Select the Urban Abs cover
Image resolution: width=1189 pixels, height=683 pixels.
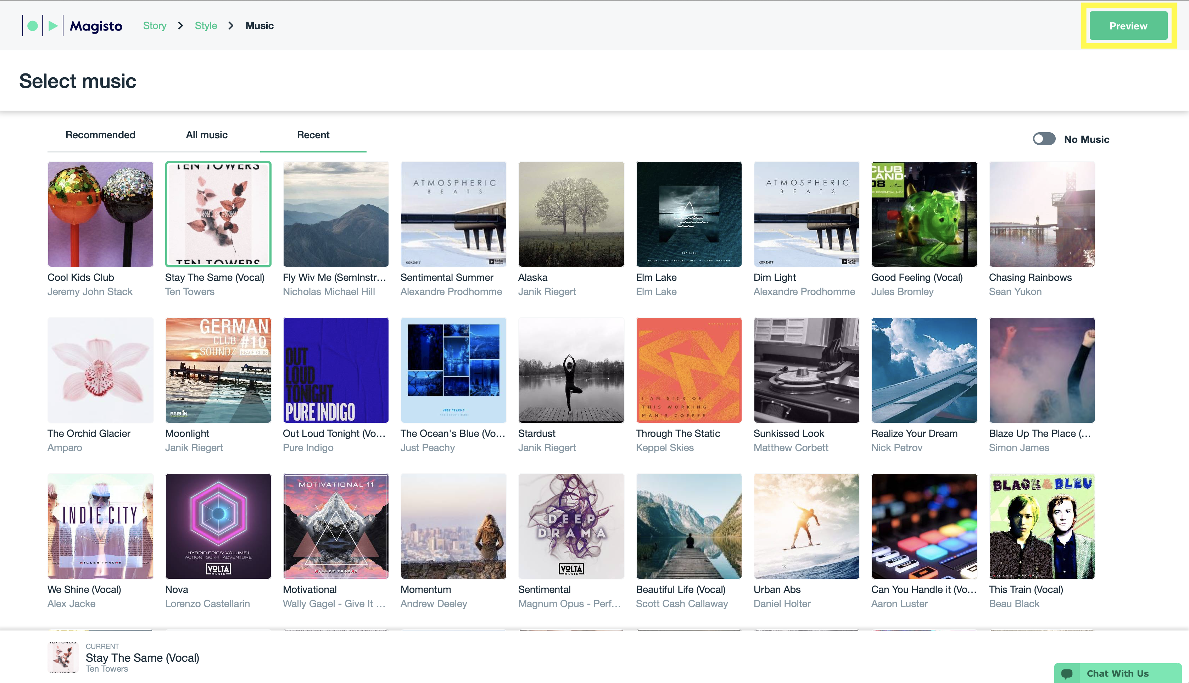coord(806,526)
